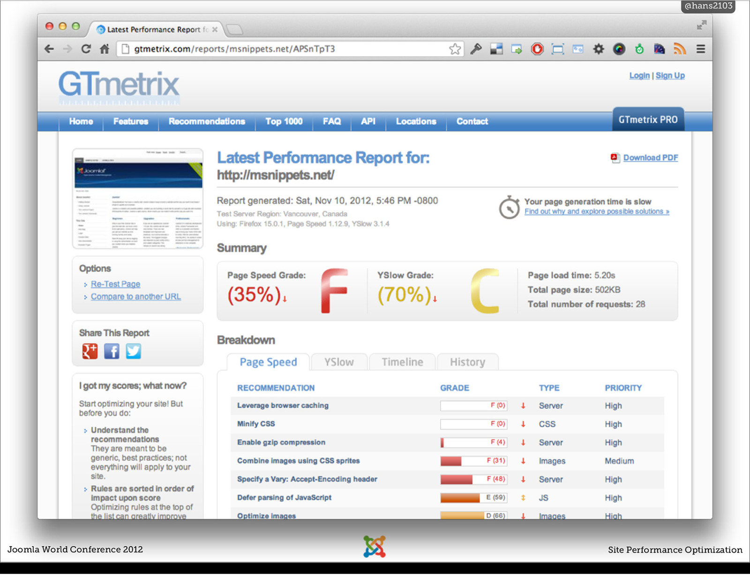Screen dimensions: 750x577
Task: Open the Top 1000 nav item
Action: point(284,121)
